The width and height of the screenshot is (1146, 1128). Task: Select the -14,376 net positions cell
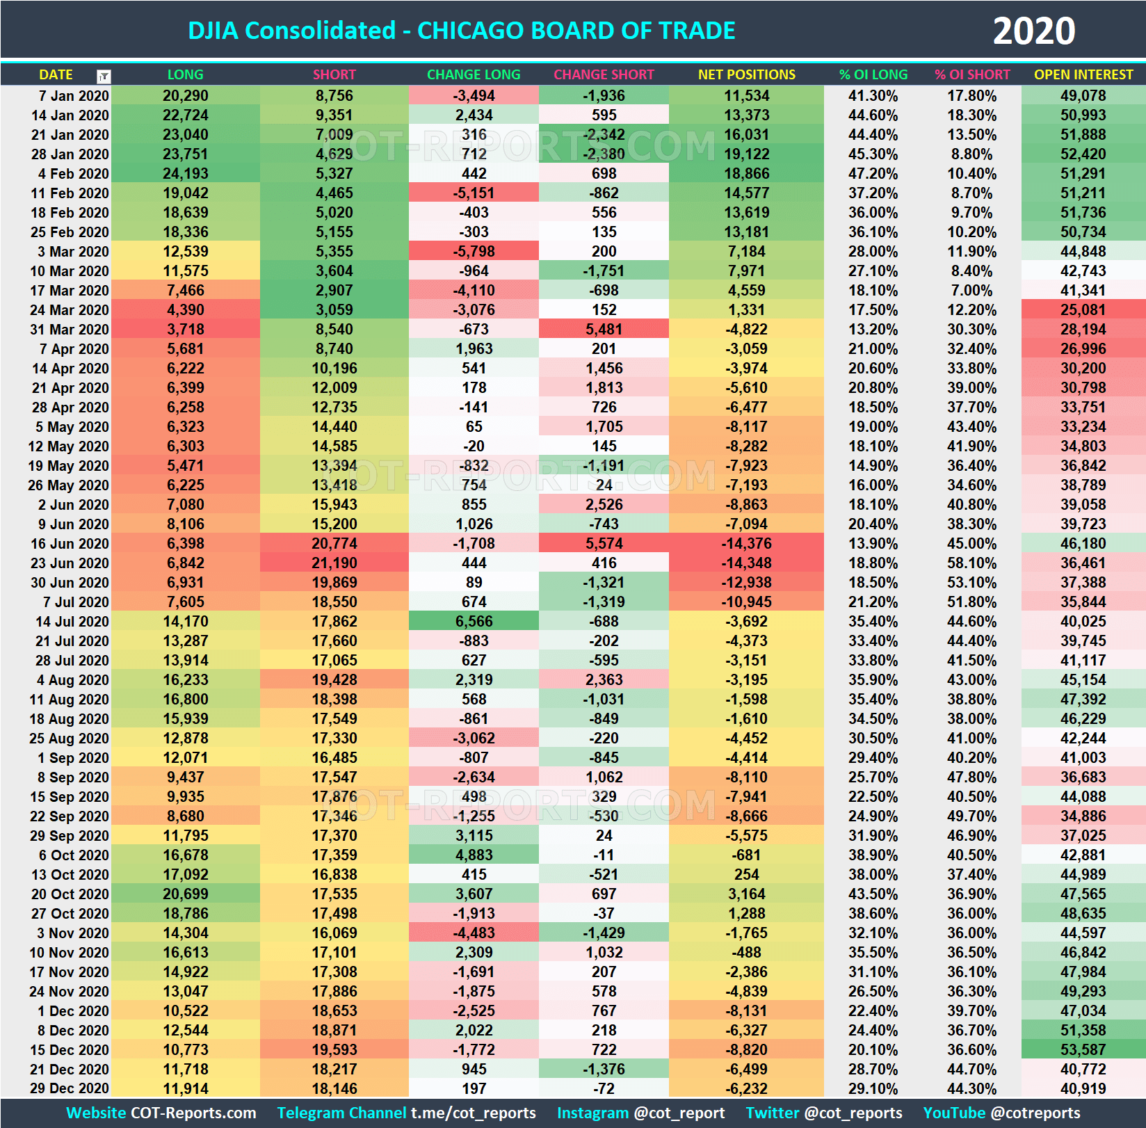click(x=745, y=543)
